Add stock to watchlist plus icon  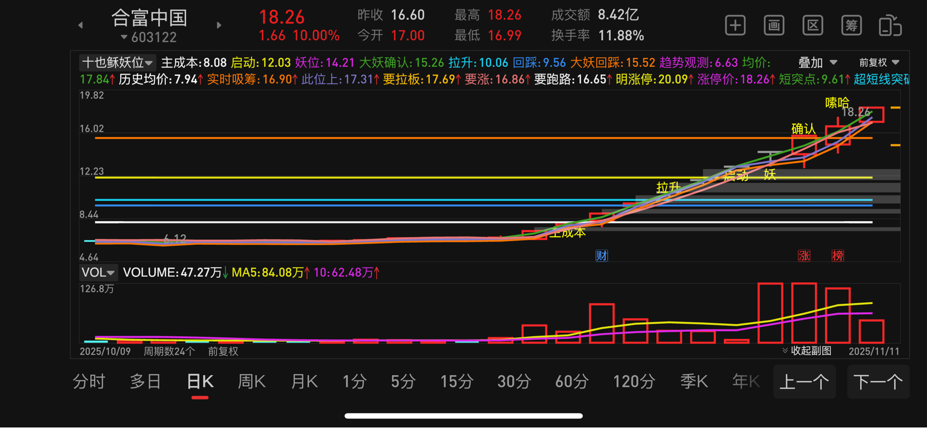[735, 26]
